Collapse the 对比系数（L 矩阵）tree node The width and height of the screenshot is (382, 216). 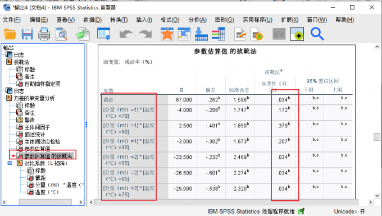[x=10, y=163]
